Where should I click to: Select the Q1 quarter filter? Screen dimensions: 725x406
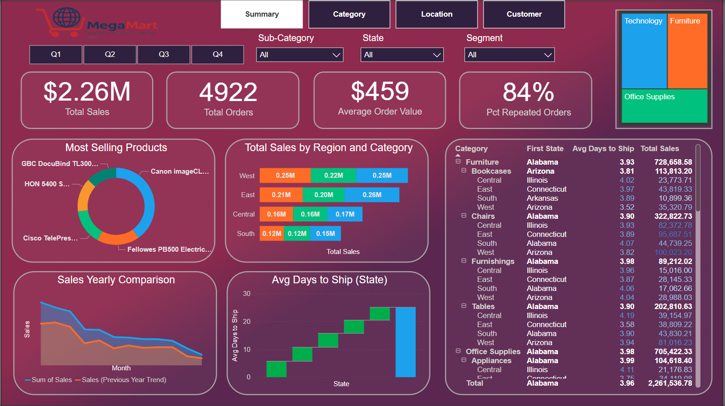tap(56, 55)
